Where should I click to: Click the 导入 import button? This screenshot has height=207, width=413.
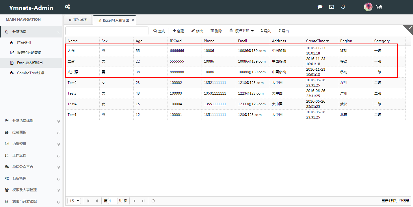click(x=266, y=31)
